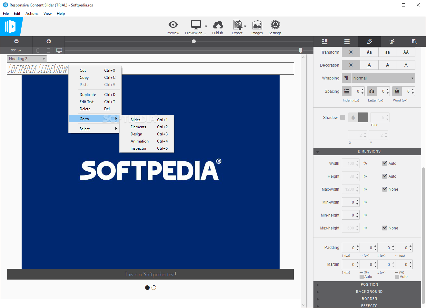Go to Elements in submenu
The height and width of the screenshot is (308, 426).
pos(146,127)
